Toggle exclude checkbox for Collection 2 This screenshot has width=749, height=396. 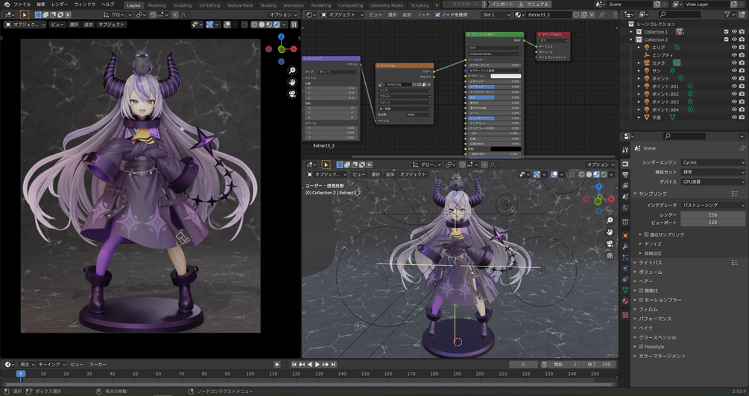click(727, 39)
